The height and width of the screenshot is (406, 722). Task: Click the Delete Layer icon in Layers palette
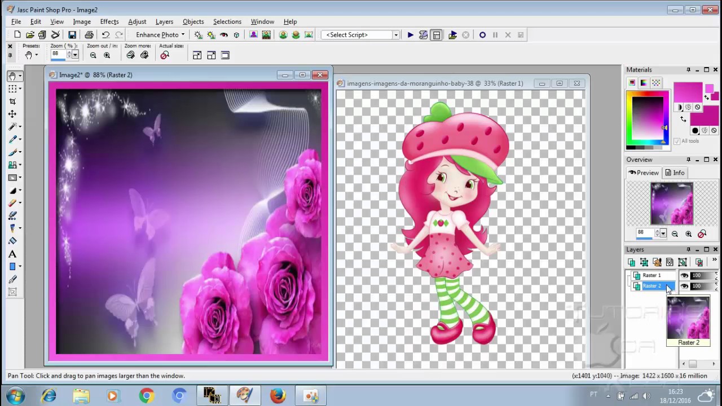click(699, 262)
